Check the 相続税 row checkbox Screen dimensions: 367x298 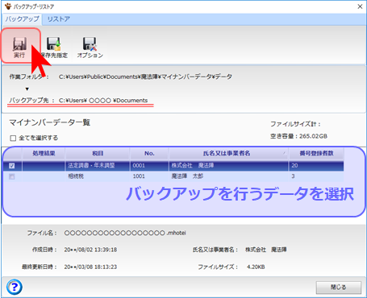(x=12, y=176)
